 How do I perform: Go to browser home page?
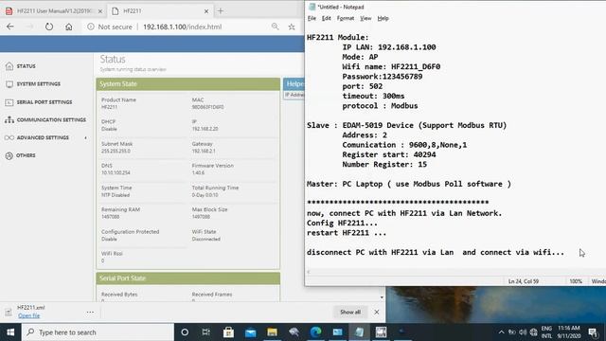pyautogui.click(x=69, y=27)
